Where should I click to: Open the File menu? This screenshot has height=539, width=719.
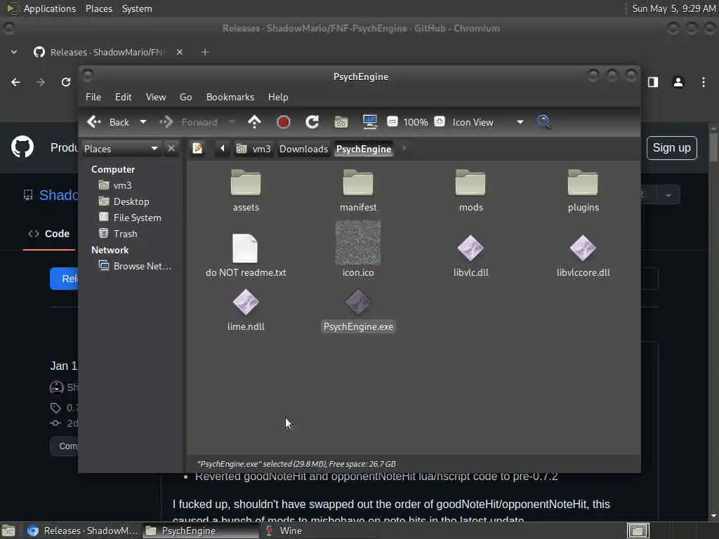coord(93,97)
